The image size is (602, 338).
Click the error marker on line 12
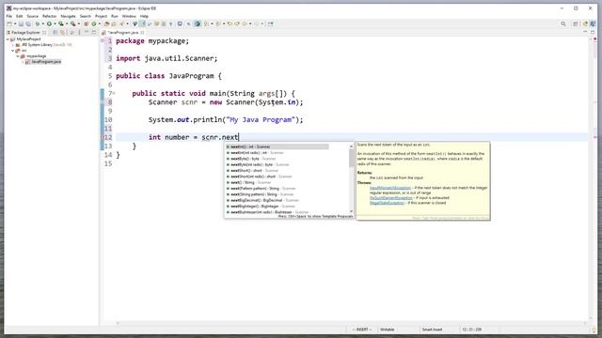[103, 137]
